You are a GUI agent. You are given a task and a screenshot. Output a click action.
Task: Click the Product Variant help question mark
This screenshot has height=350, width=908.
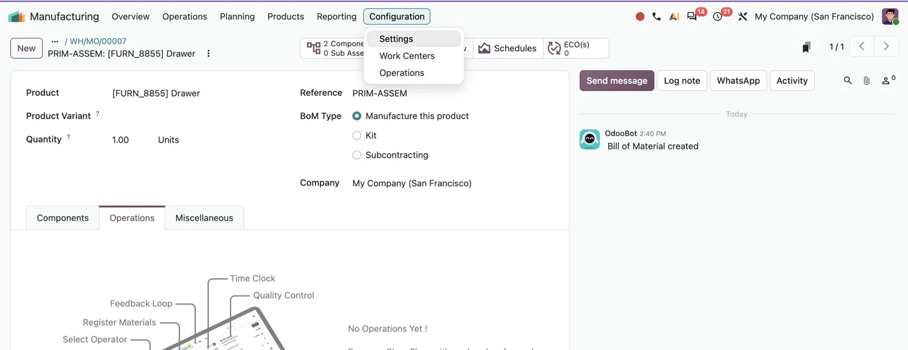pos(97,114)
